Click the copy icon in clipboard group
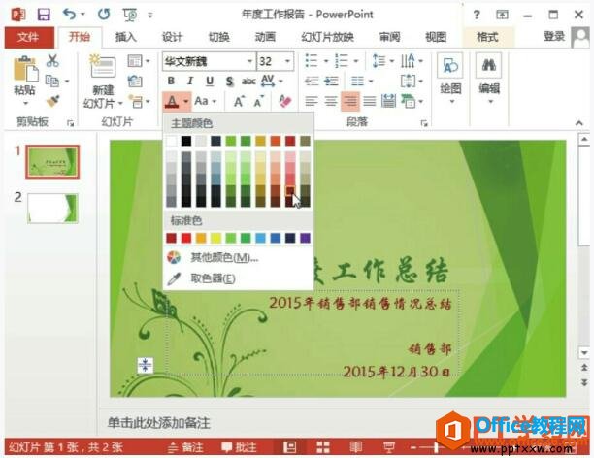 click(52, 81)
